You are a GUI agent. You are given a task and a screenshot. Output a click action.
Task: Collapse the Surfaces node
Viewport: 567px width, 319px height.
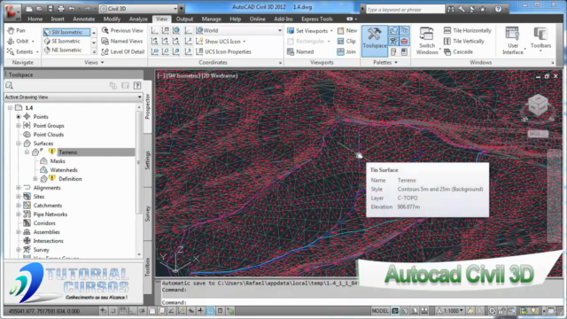[x=18, y=144]
